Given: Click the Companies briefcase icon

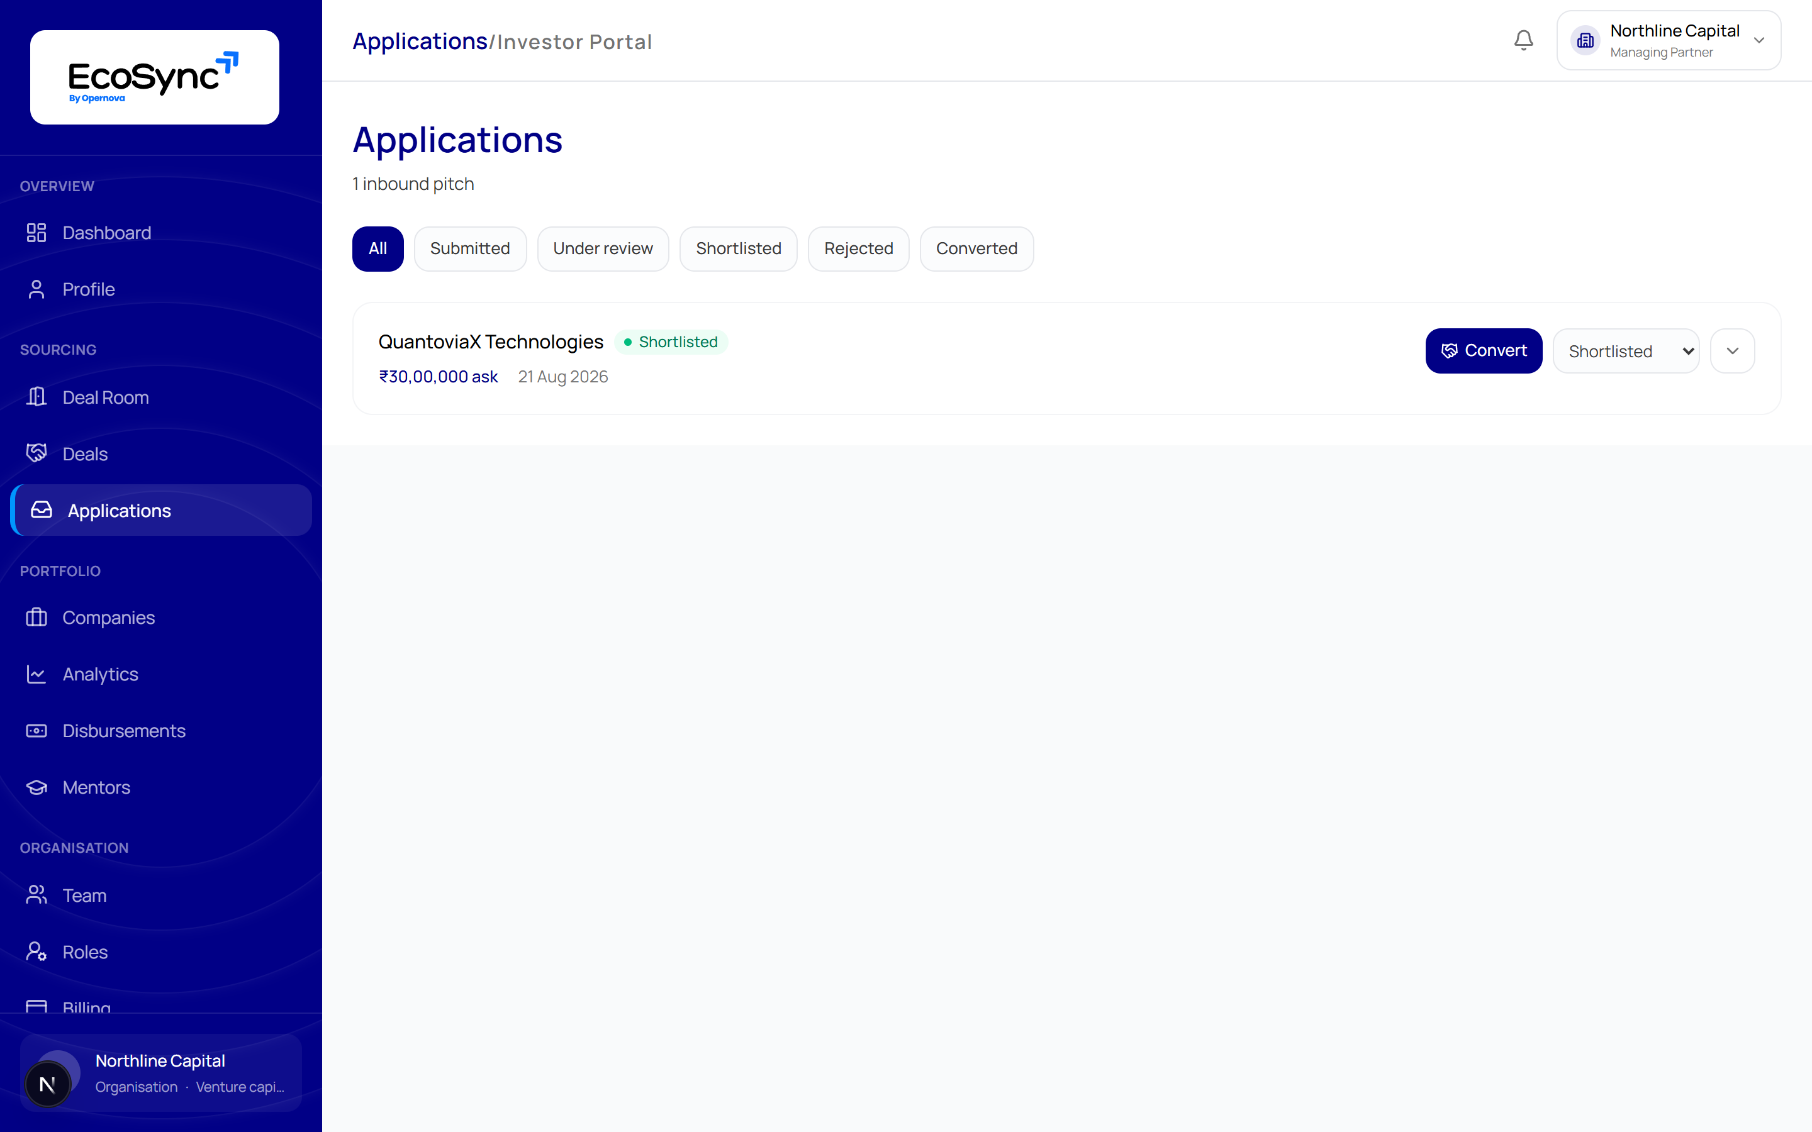Looking at the screenshot, I should coord(36,617).
